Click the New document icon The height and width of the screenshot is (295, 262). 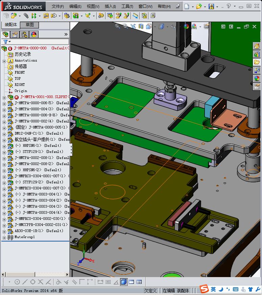pos(187,6)
